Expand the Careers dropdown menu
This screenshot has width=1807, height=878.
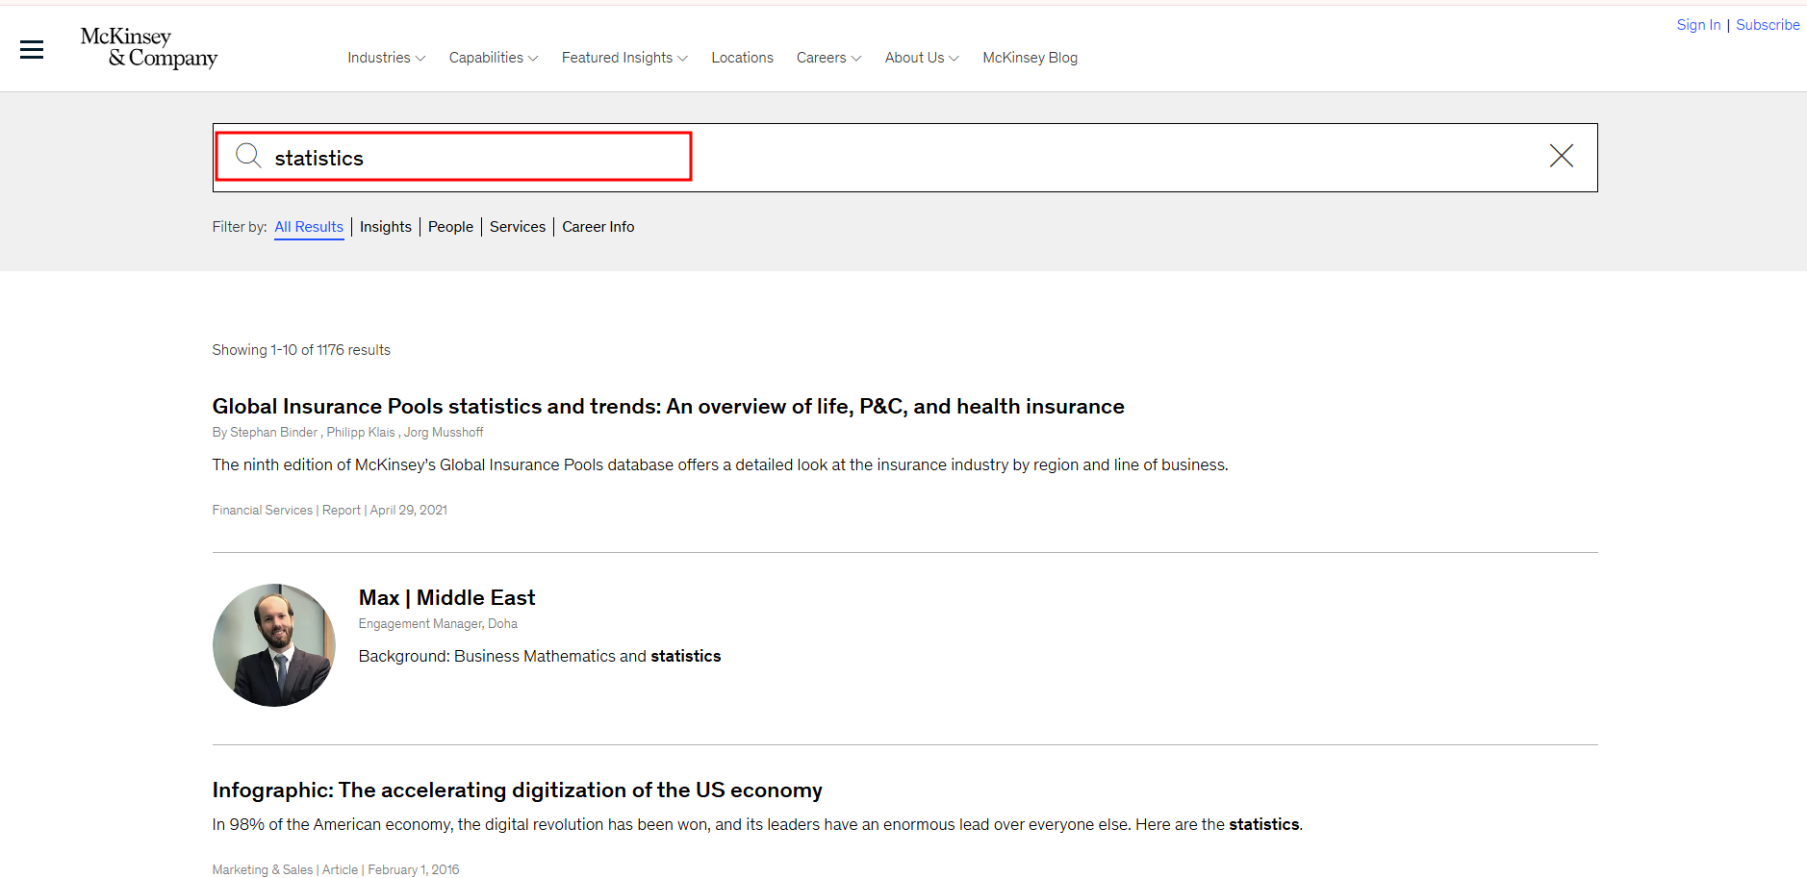click(x=828, y=58)
